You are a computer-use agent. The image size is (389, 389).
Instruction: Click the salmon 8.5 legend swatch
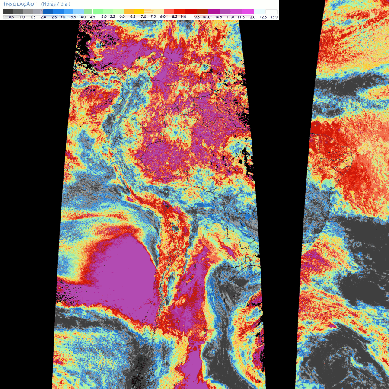(169, 11)
